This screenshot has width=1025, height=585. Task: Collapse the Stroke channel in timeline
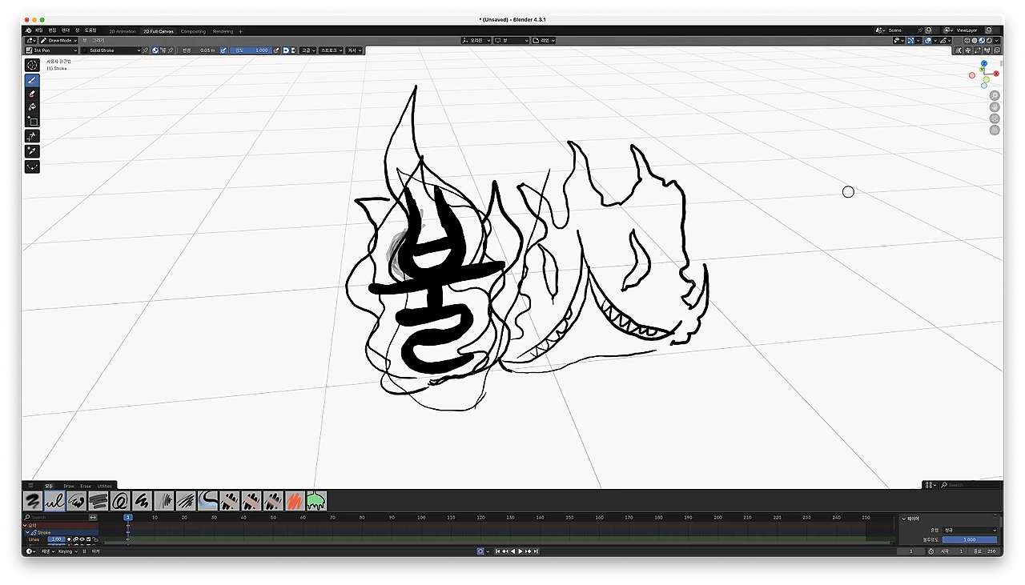(x=27, y=532)
